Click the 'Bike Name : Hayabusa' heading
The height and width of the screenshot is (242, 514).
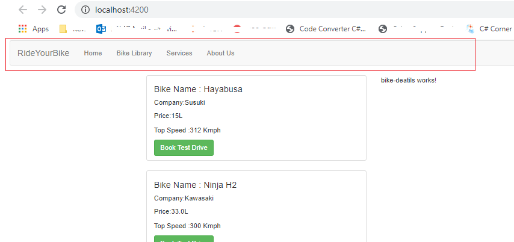198,89
